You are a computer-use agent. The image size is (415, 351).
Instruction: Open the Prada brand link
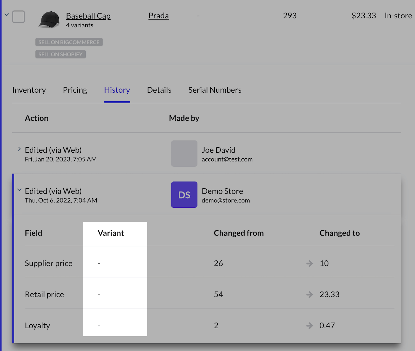[158, 16]
